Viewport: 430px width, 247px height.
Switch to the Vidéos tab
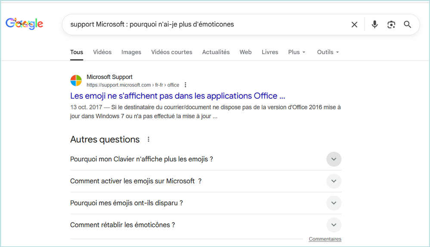point(102,52)
